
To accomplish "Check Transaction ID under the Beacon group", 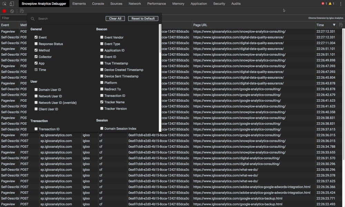I will coord(102,95).
